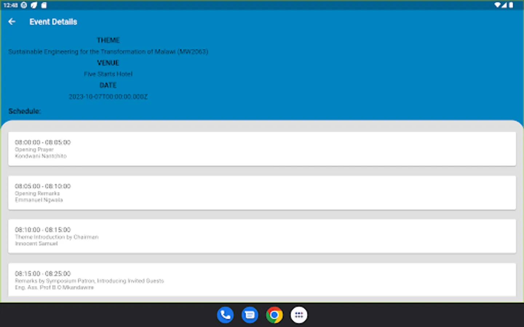Tap the clock in the status bar
Screen dimensions: 524x327
point(11,5)
